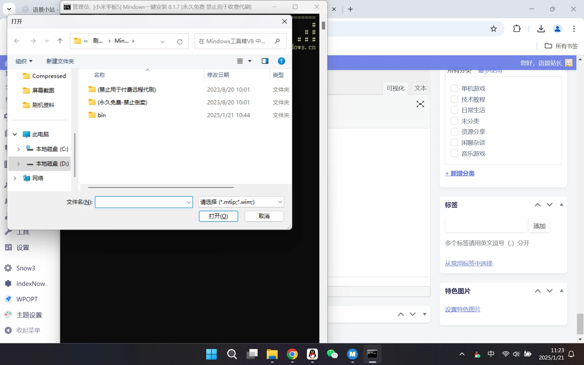Click 新建文件夹 in the dialog toolbar
This screenshot has width=584, height=365.
[x=60, y=61]
